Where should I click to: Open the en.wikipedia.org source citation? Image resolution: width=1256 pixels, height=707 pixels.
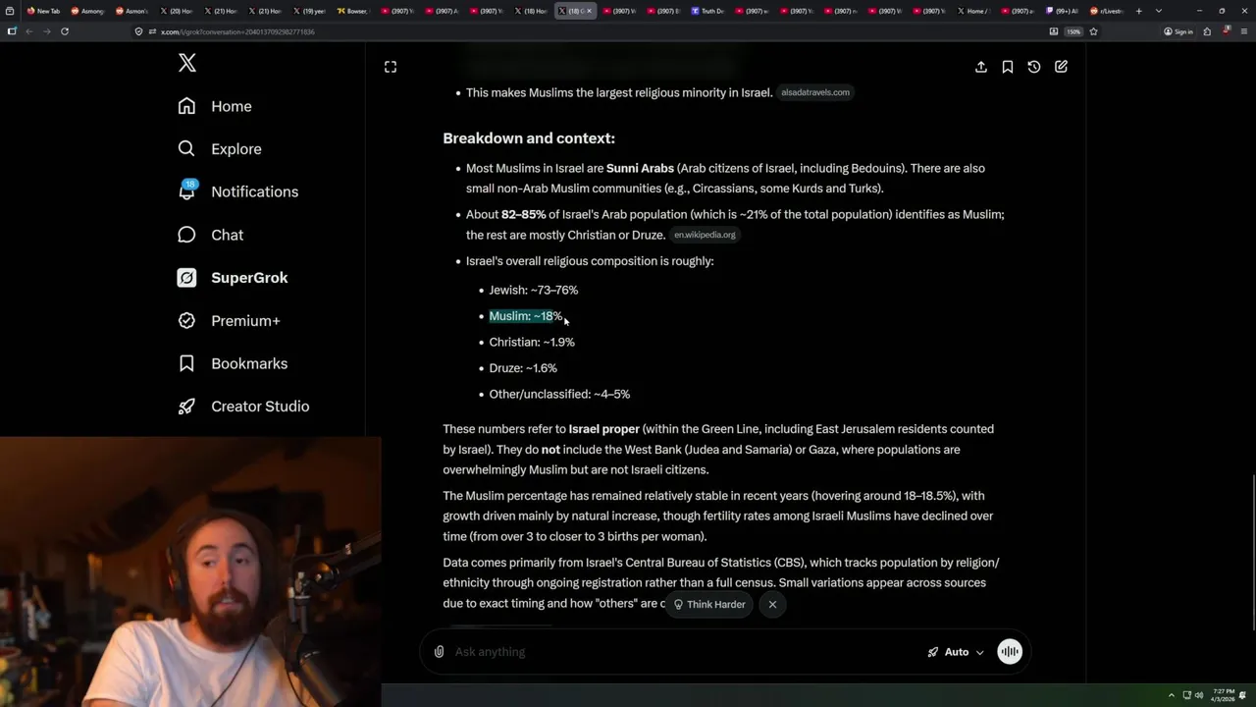(x=705, y=235)
